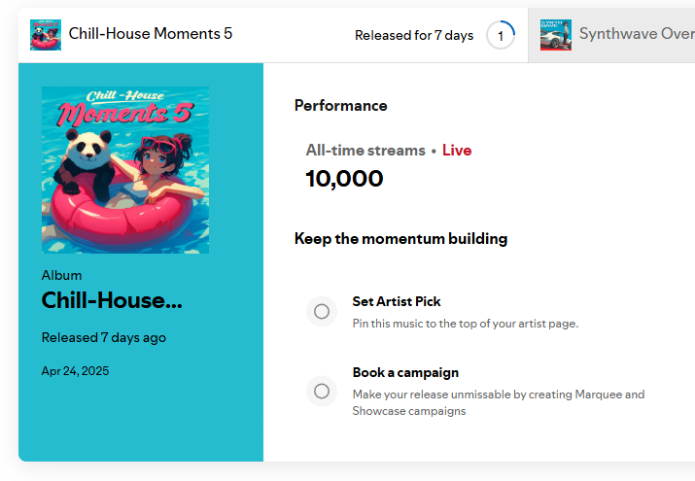Click the Released for 7 days status
This screenshot has height=481, width=695.
414,35
